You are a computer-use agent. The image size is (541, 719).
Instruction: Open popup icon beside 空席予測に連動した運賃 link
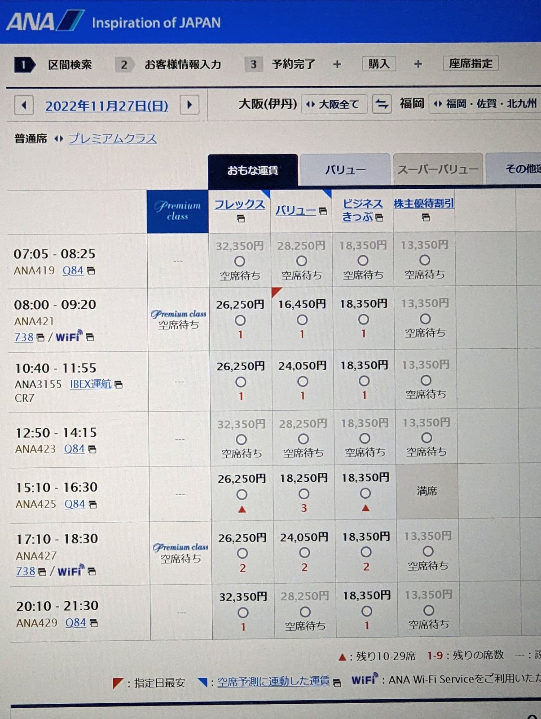coord(337,683)
